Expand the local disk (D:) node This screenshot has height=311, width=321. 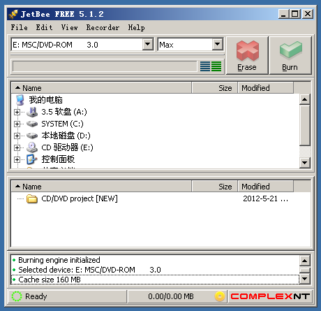tap(17, 136)
